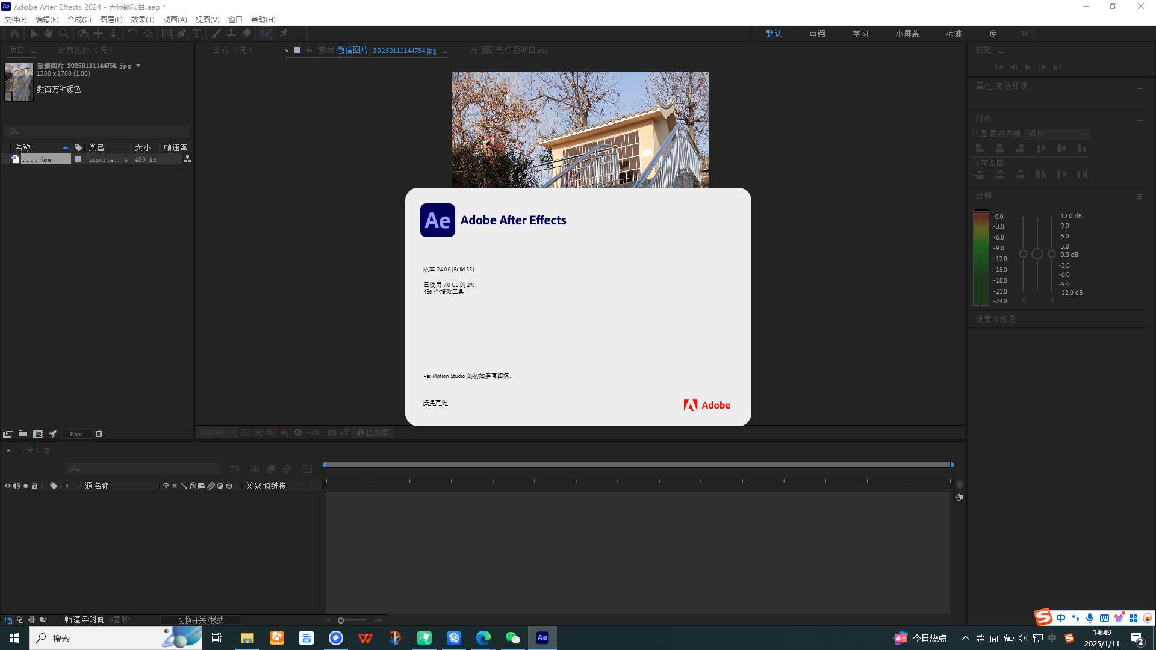
Task: Click the work area bar at timeline top
Action: point(638,465)
